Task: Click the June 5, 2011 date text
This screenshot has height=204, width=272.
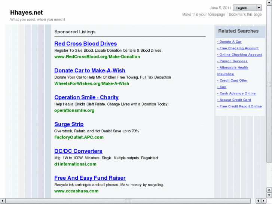Action: click(x=220, y=8)
